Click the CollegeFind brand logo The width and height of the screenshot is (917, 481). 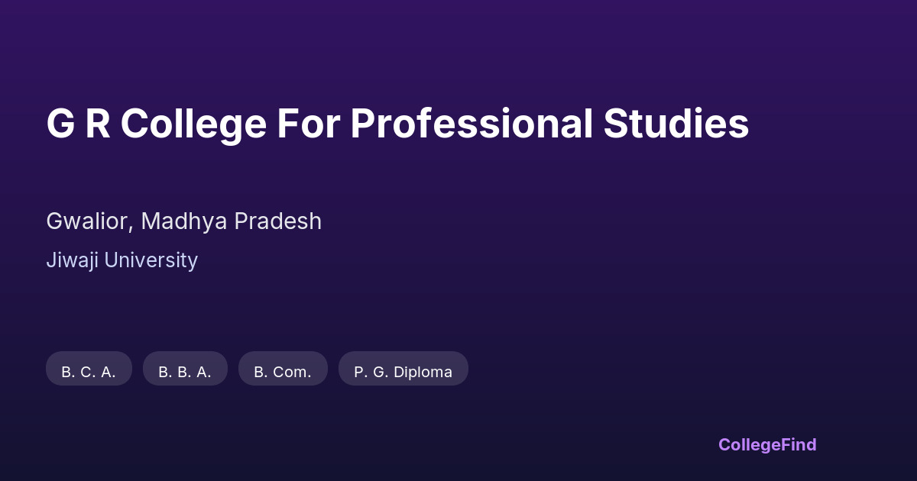pos(766,444)
